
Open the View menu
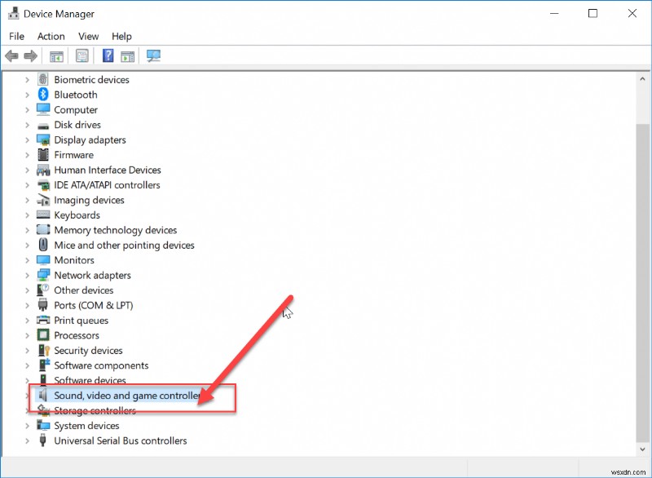pos(88,36)
